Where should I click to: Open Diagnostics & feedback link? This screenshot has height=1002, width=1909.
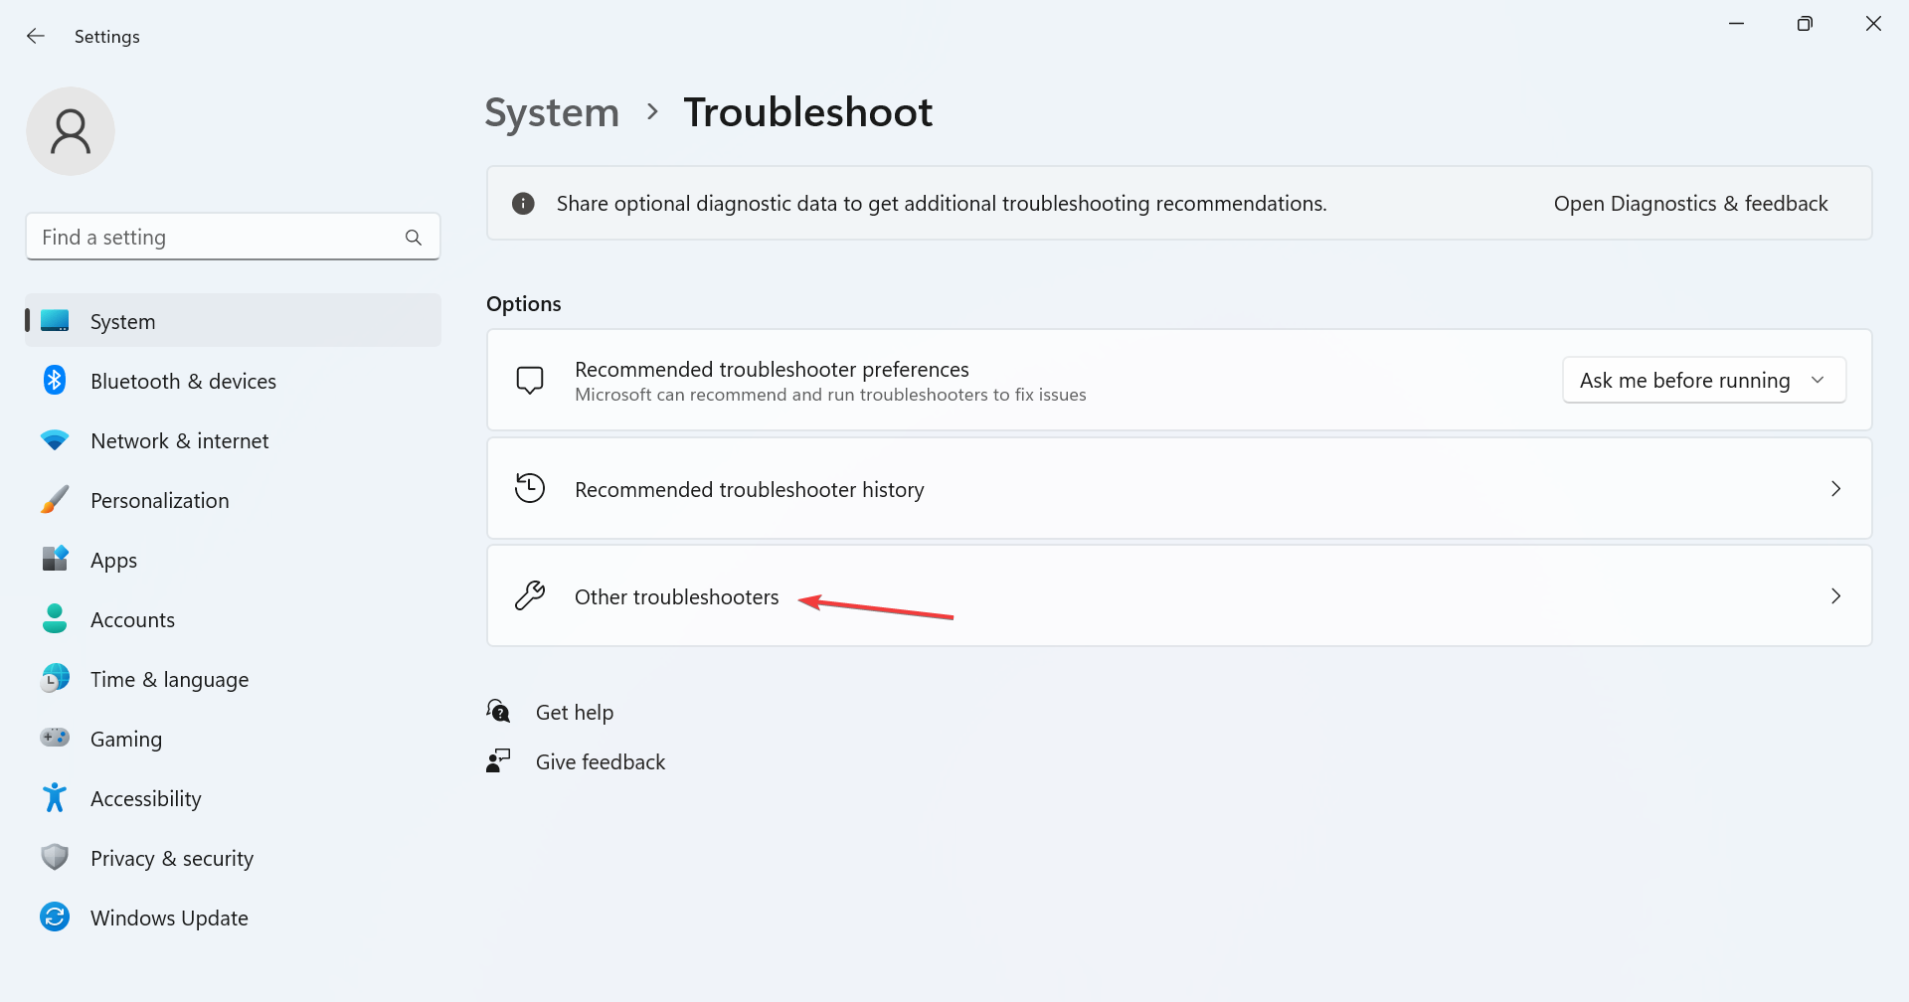[x=1690, y=204]
